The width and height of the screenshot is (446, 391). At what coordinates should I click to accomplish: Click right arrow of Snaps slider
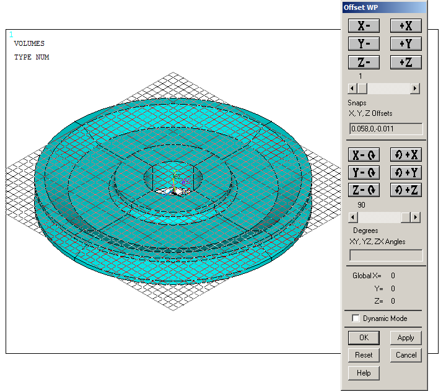[415, 89]
